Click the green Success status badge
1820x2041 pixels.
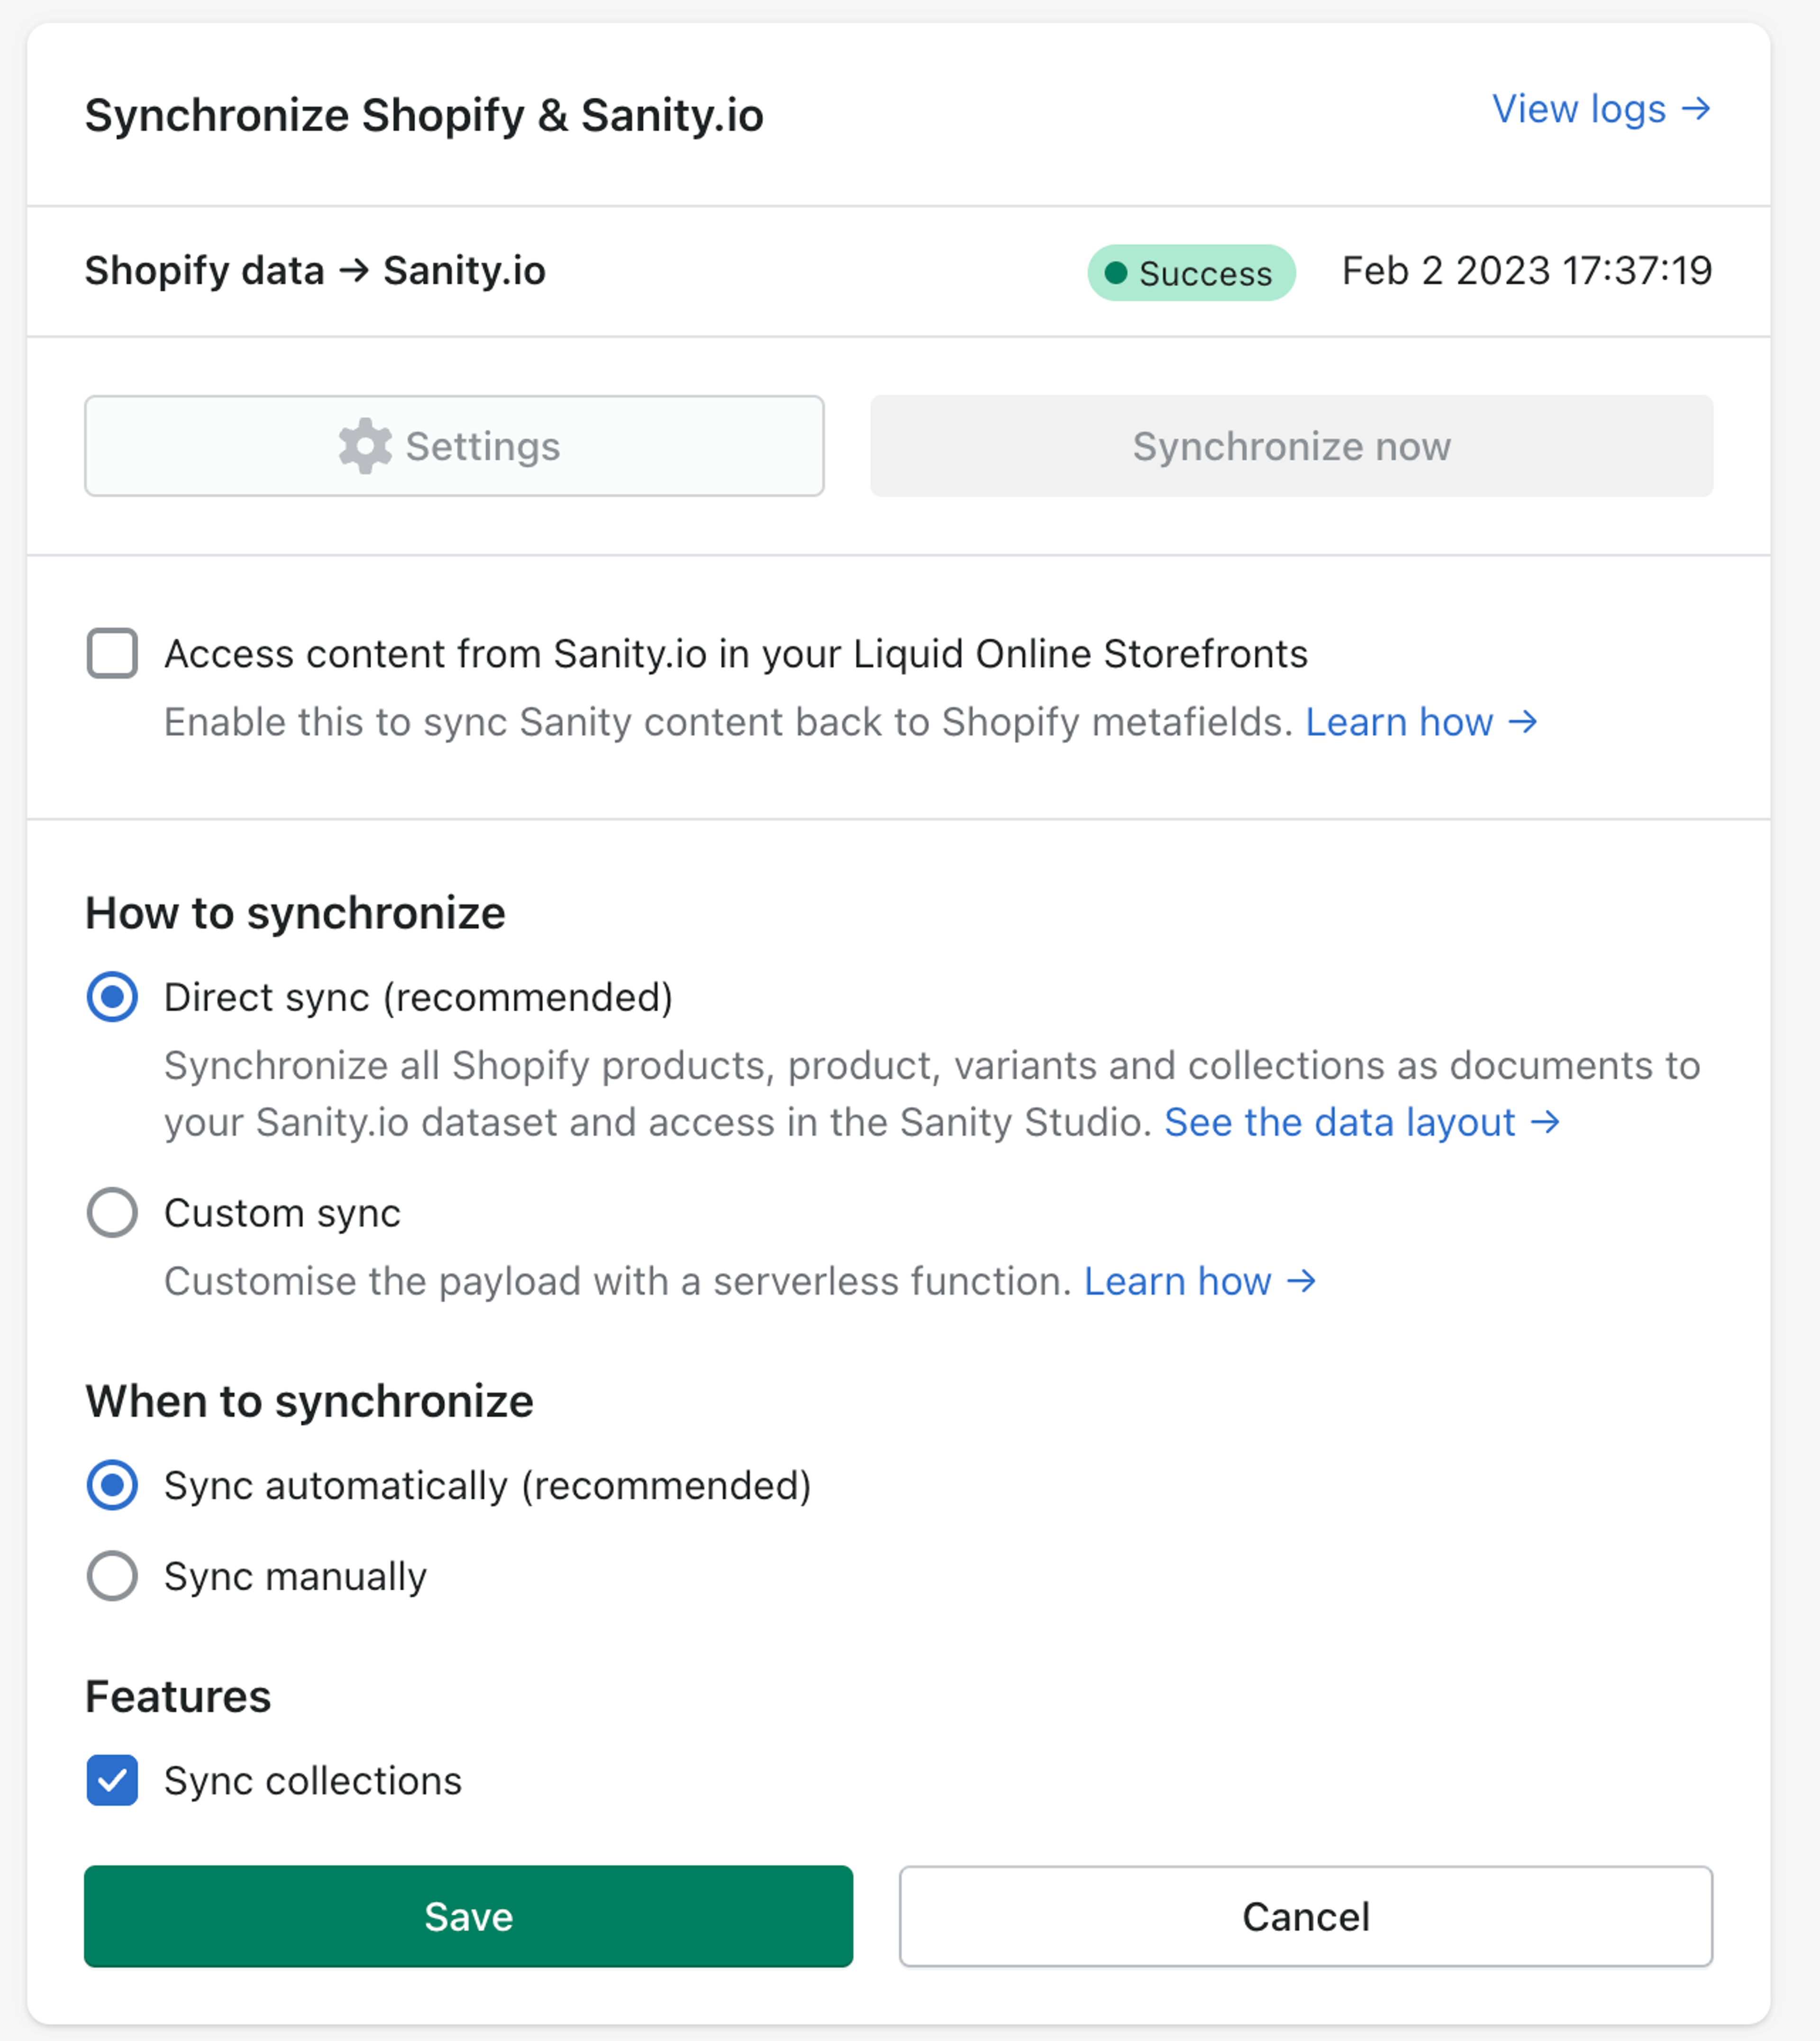click(1190, 272)
